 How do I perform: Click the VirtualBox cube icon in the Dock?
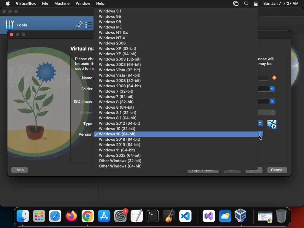(x=240, y=216)
